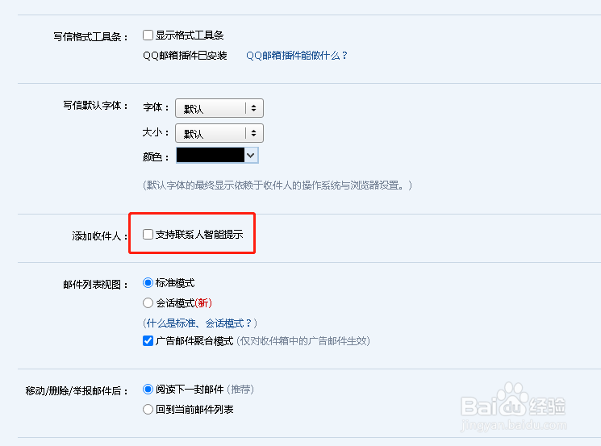Uncheck 广告邮件聚合模式 checkbox
The height and width of the screenshot is (446, 601).
pos(148,340)
